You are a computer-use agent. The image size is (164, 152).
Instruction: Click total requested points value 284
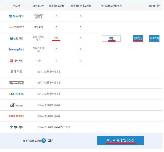click(x=51, y=141)
